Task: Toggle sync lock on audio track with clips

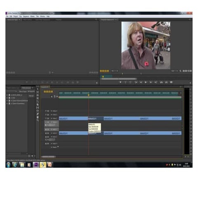Action: 48,133
